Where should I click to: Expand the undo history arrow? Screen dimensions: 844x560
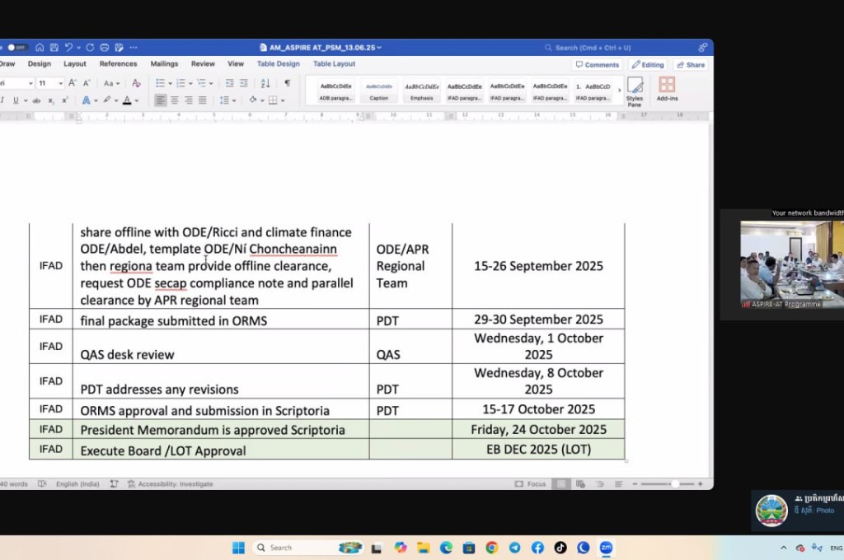point(78,47)
